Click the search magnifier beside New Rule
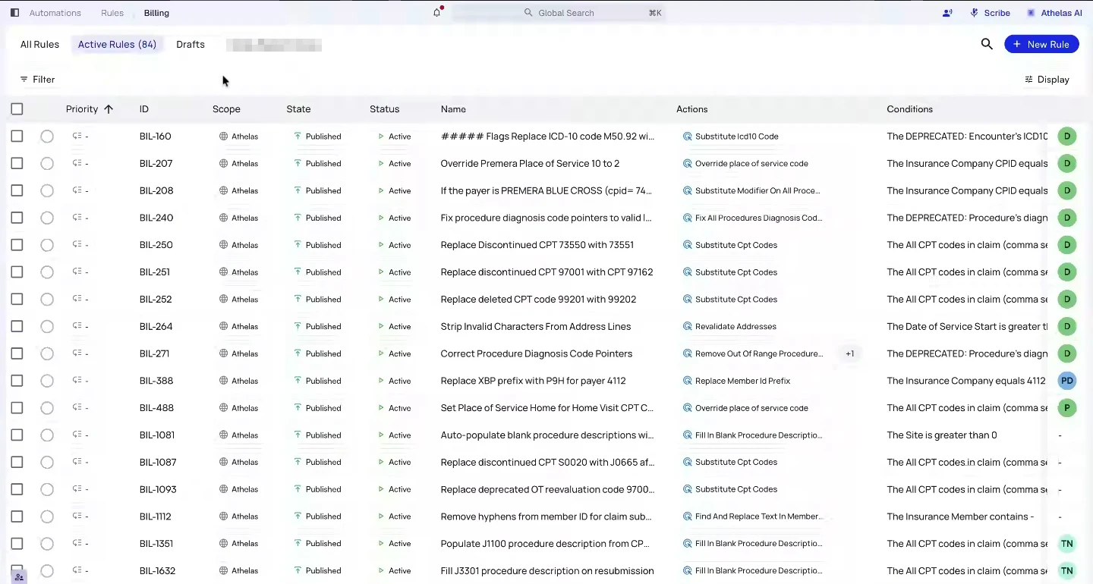1093x584 pixels. point(987,44)
